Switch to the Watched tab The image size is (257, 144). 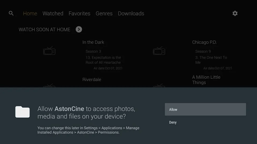tap(53, 13)
